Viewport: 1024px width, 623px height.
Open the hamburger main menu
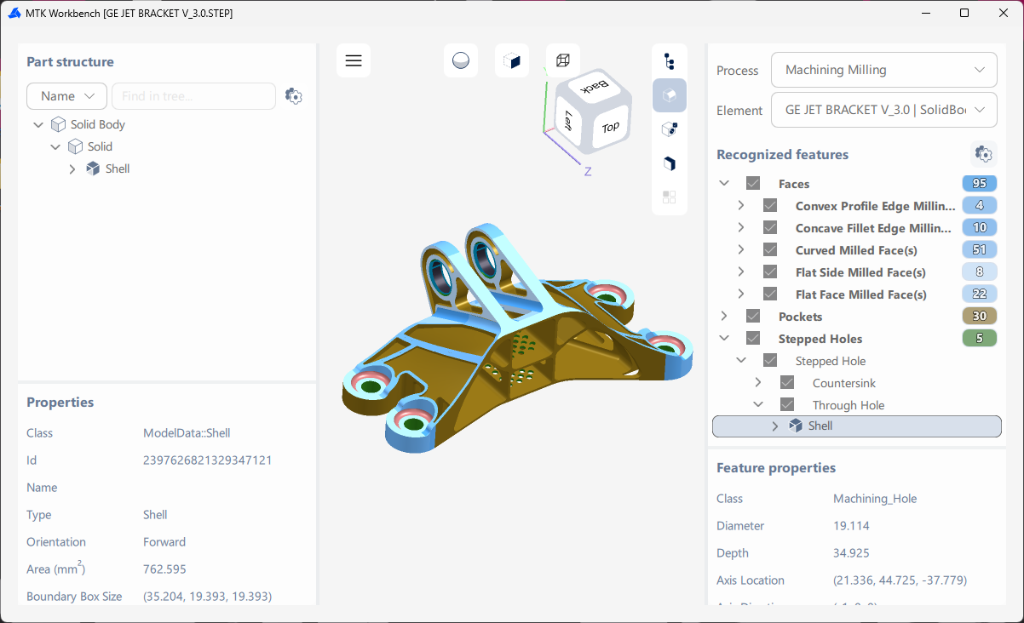(354, 61)
